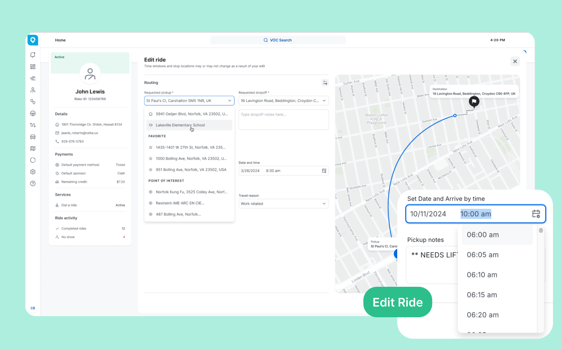This screenshot has width=562, height=350.
Task: Choose Norfolk Kung Fu point of interest
Action: click(189, 192)
